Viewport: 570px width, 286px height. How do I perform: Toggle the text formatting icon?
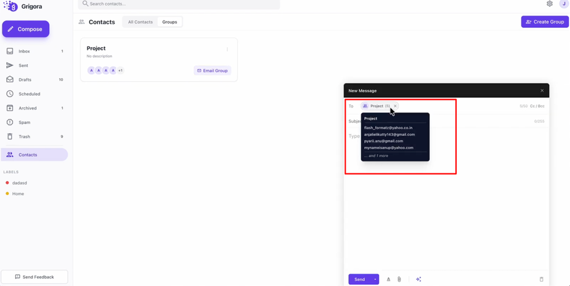coord(388,279)
